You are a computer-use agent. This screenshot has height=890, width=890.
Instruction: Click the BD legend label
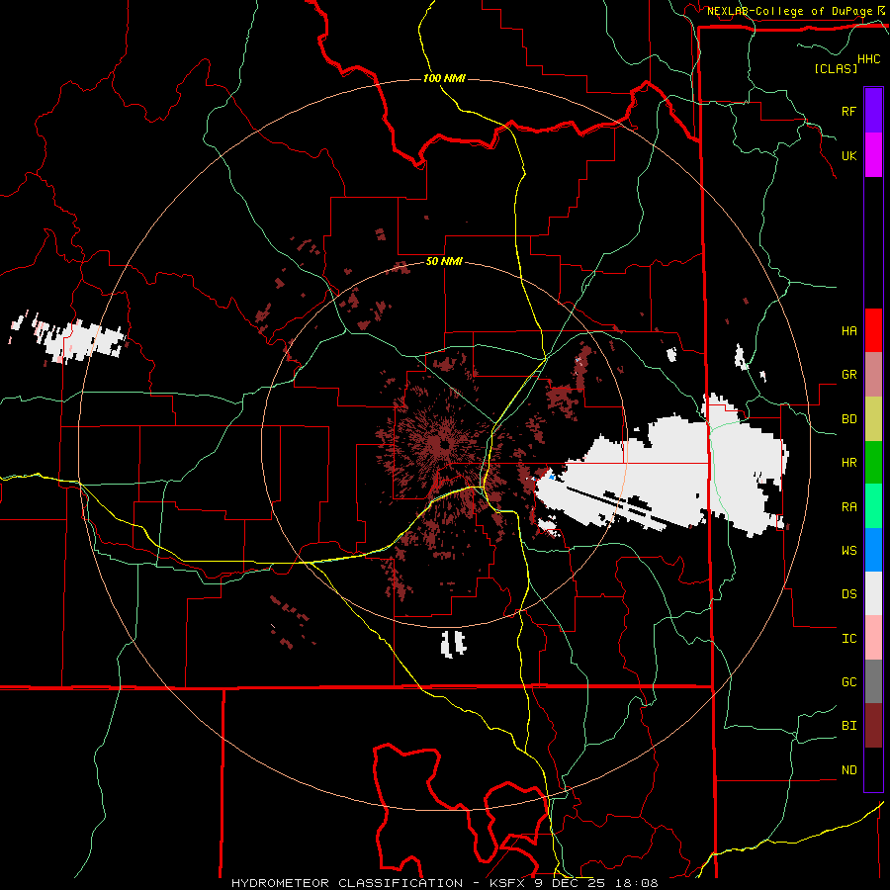coord(849,419)
